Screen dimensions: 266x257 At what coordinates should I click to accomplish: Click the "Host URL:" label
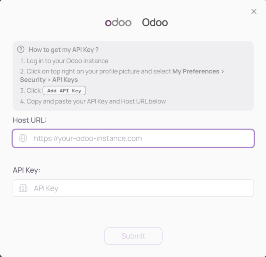[30, 120]
